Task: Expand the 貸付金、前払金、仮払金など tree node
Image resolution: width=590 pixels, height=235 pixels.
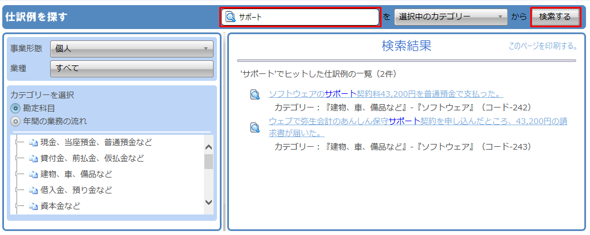Action: tap(16, 158)
